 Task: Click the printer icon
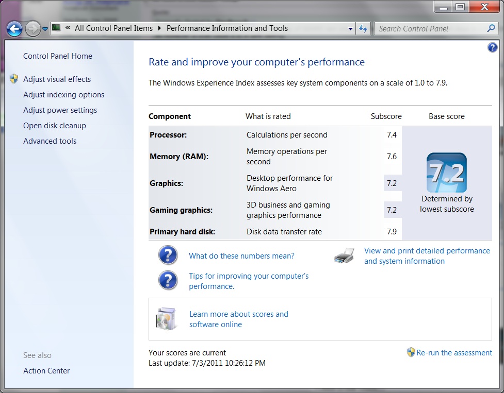[x=344, y=255]
